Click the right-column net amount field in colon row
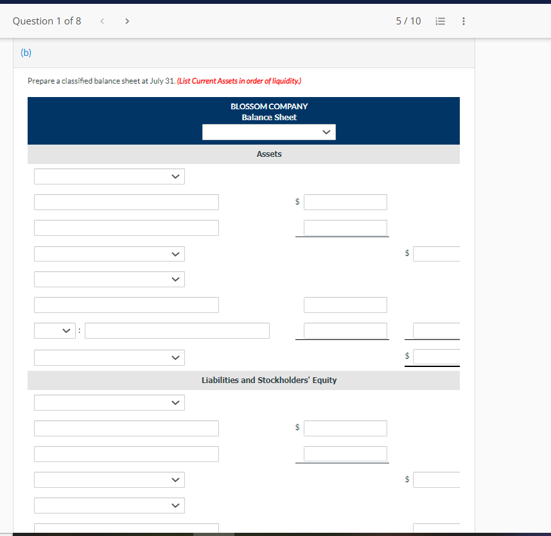The image size is (551, 536). (437, 330)
